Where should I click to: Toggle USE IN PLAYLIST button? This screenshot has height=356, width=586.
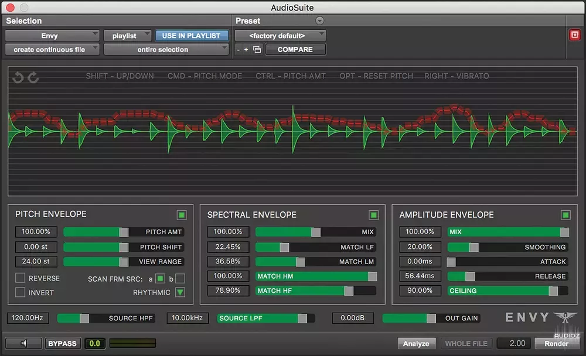[192, 36]
